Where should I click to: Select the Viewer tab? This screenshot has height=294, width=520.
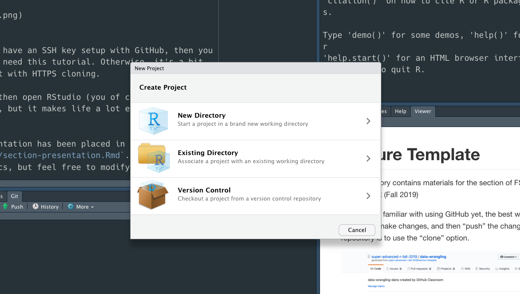point(423,111)
